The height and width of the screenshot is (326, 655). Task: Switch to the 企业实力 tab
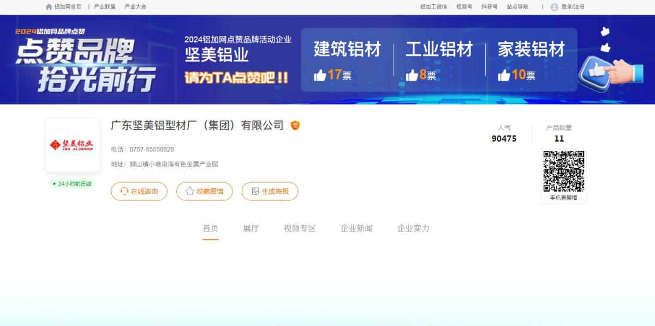pos(413,229)
